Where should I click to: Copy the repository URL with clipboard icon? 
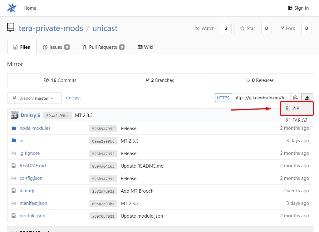point(296,98)
